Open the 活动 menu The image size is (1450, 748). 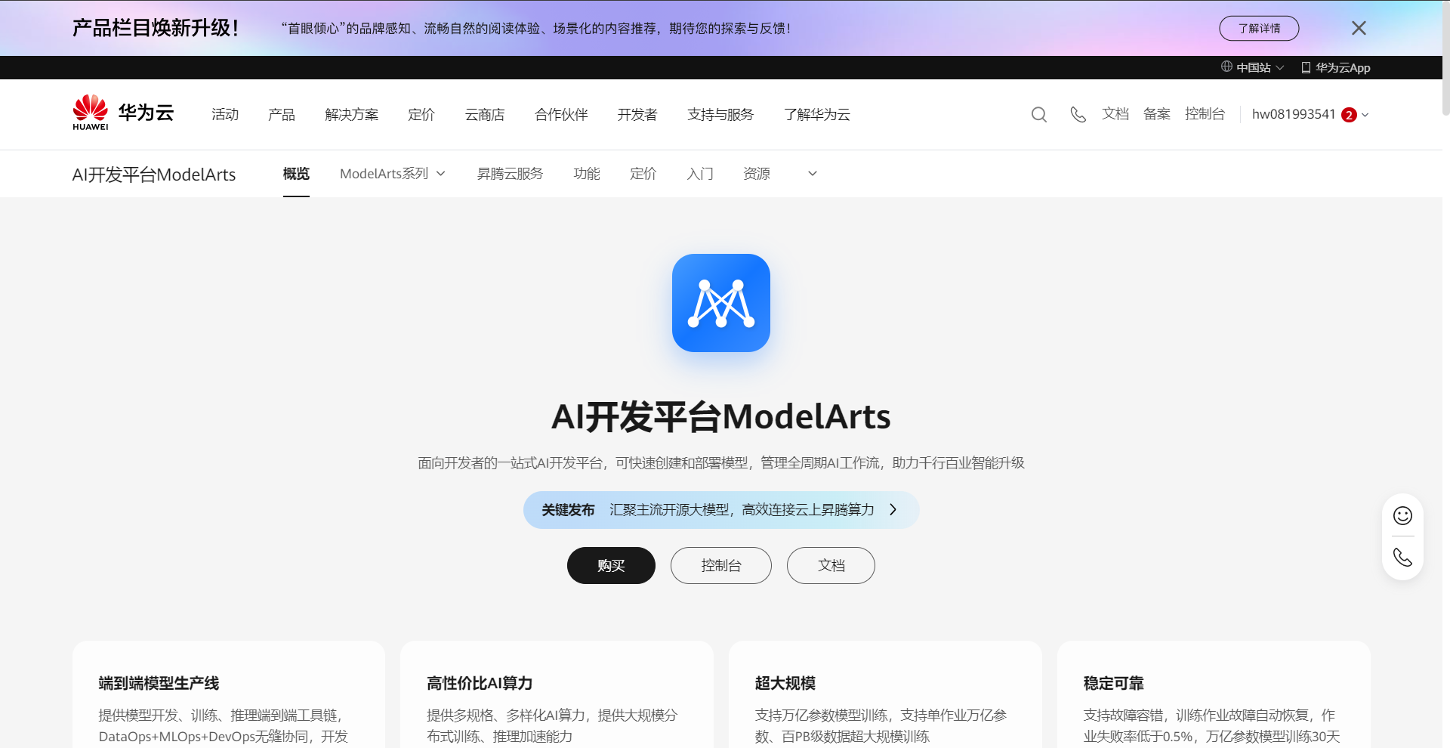click(225, 114)
